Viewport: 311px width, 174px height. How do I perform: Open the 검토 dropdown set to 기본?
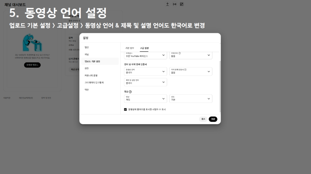tap(191, 99)
